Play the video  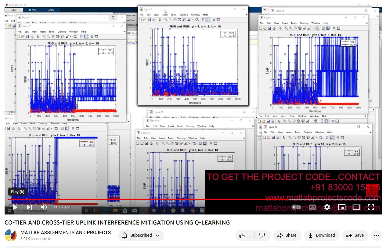pyautogui.click(x=15, y=207)
